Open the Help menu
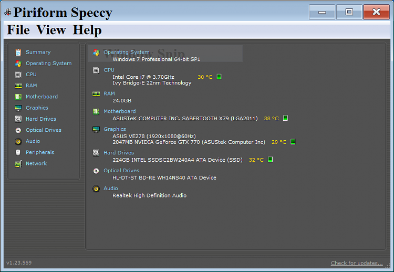 click(x=87, y=29)
